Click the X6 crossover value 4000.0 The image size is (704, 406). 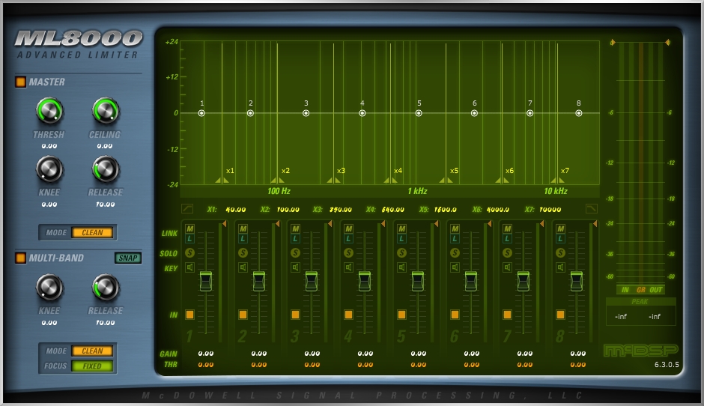tap(498, 210)
